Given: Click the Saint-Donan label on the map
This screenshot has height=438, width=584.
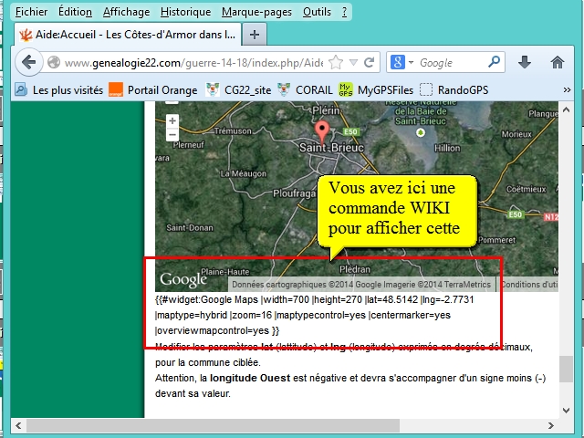Looking at the screenshot, I should (190, 227).
